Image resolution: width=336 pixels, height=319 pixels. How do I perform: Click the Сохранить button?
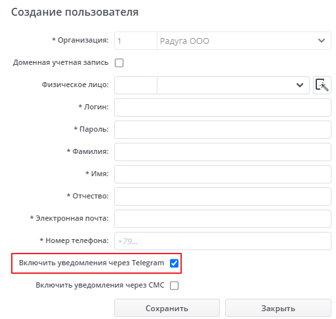pyautogui.click(x=167, y=308)
